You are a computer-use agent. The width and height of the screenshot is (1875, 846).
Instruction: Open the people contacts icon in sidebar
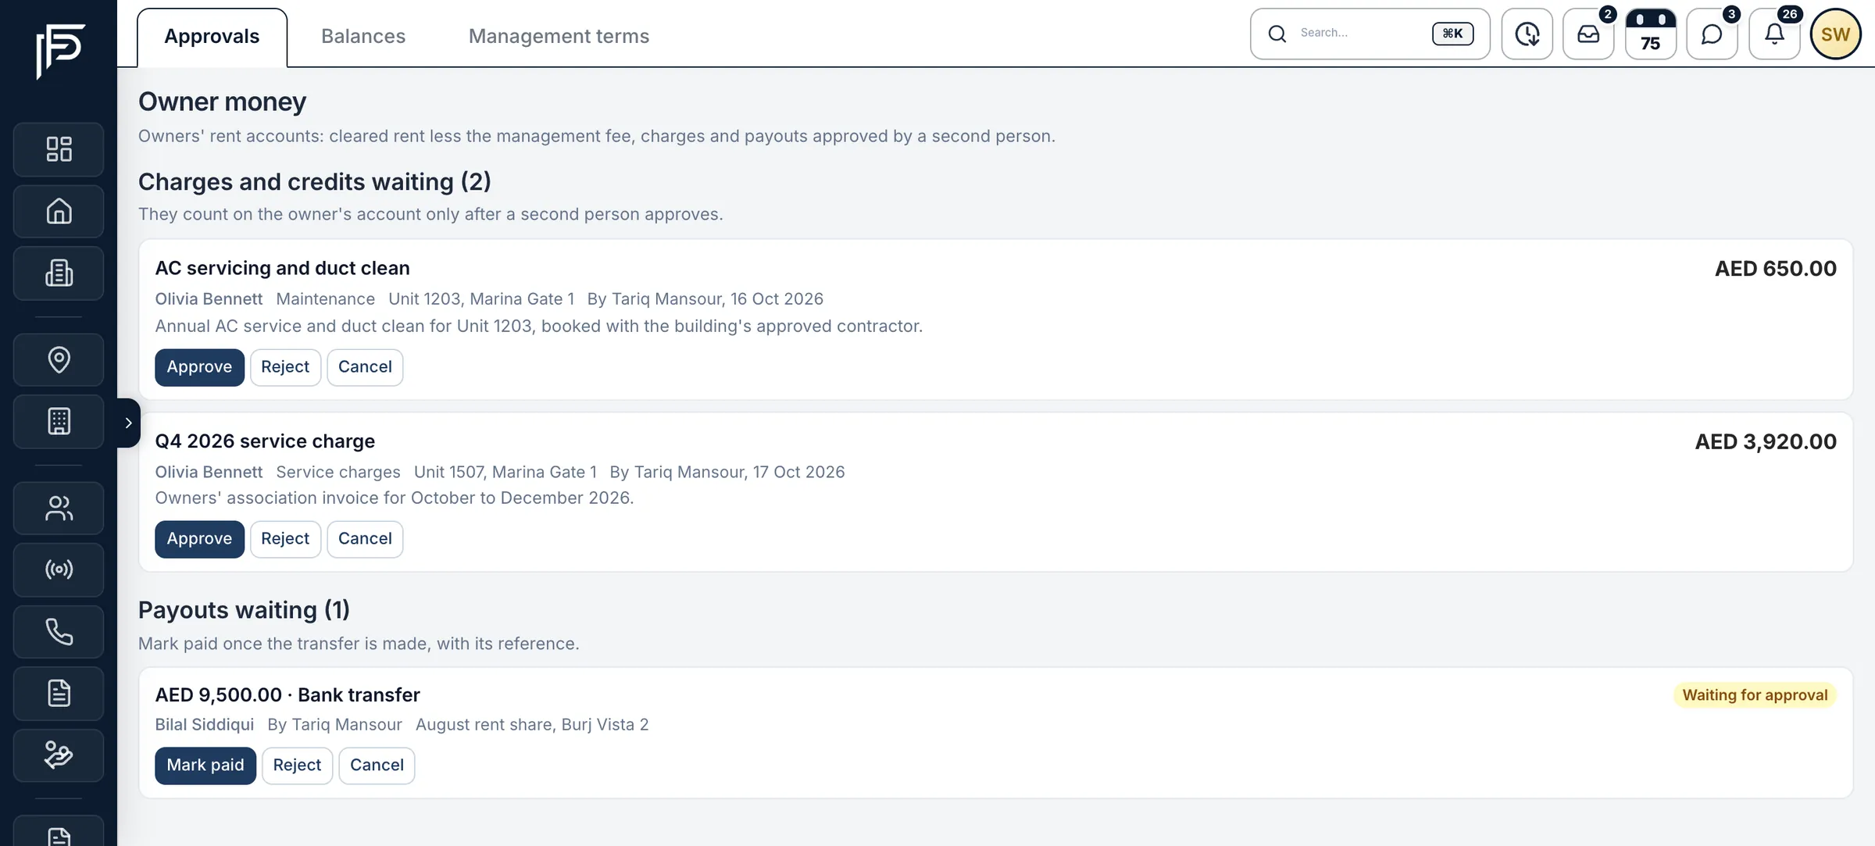click(x=59, y=509)
